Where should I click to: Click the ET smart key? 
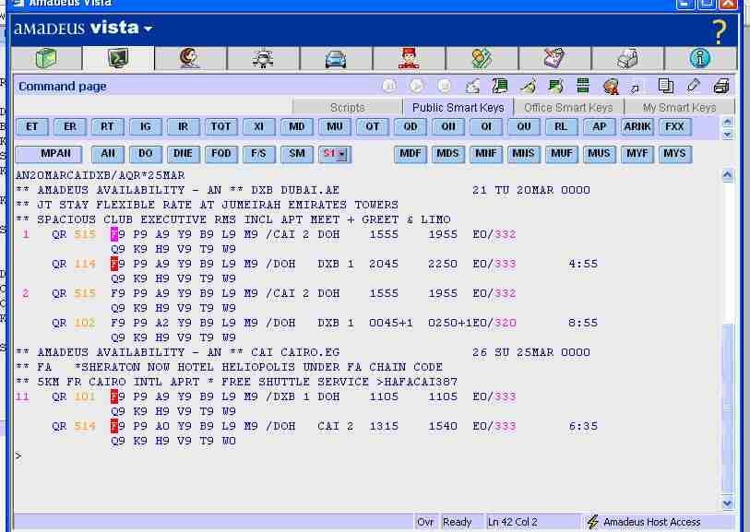tap(32, 126)
